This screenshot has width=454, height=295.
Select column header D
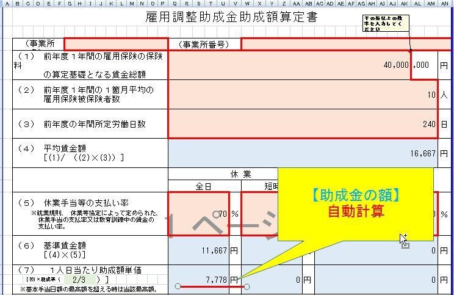(x=38, y=4)
